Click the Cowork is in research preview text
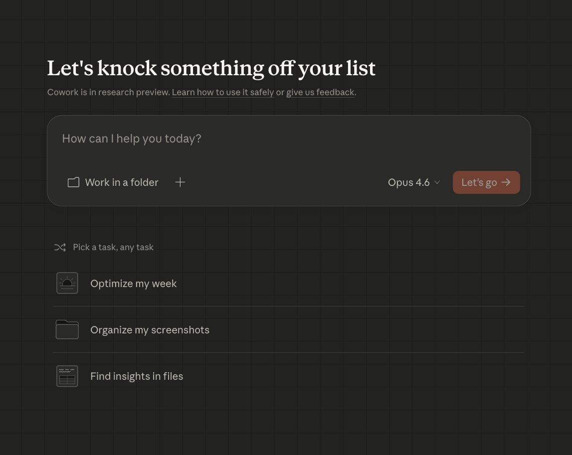Image resolution: width=572 pixels, height=455 pixels. coord(108,92)
